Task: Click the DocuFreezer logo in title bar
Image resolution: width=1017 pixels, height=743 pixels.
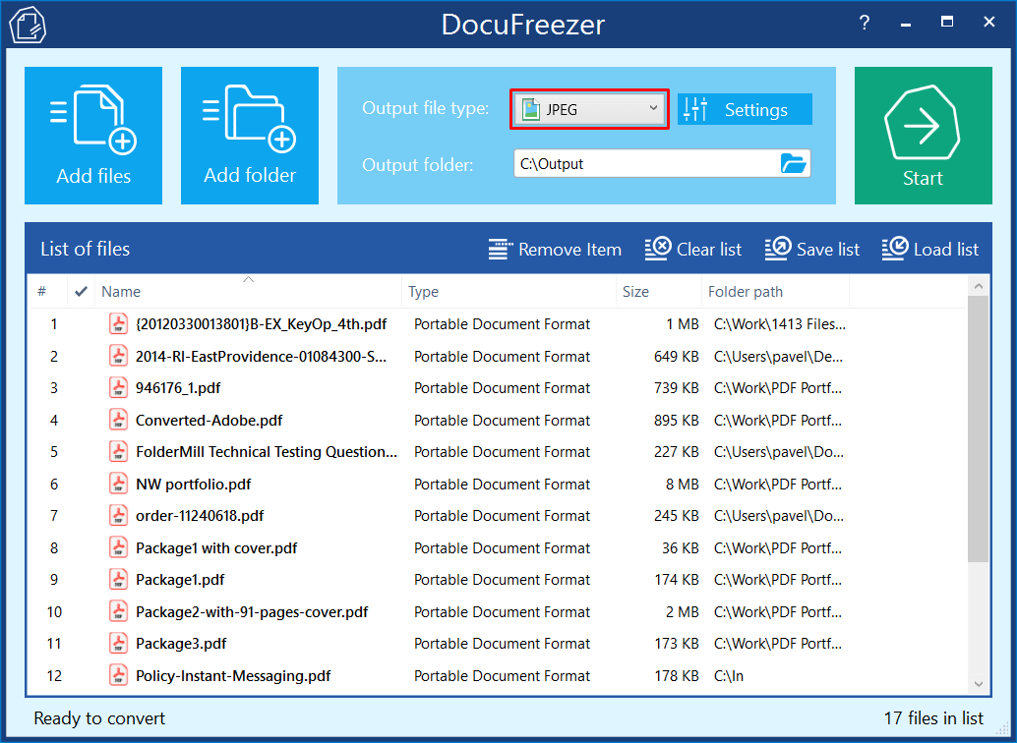Action: point(29,25)
